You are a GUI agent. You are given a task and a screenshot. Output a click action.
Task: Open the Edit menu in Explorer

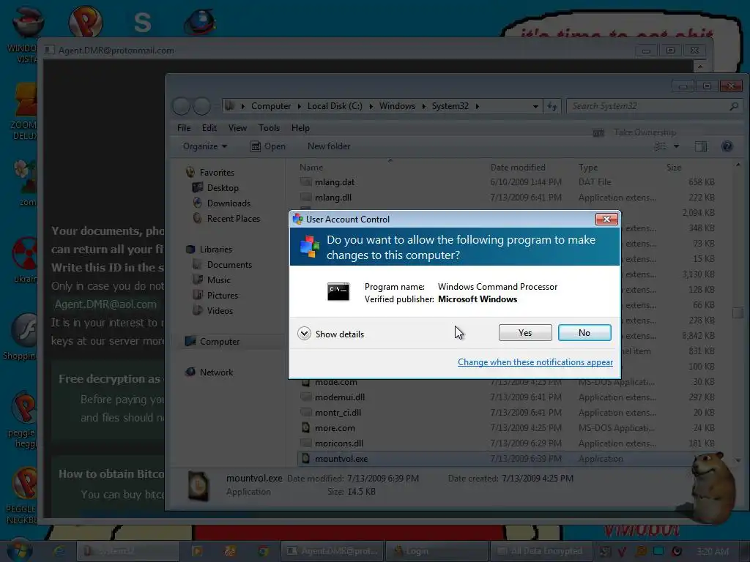(x=209, y=128)
